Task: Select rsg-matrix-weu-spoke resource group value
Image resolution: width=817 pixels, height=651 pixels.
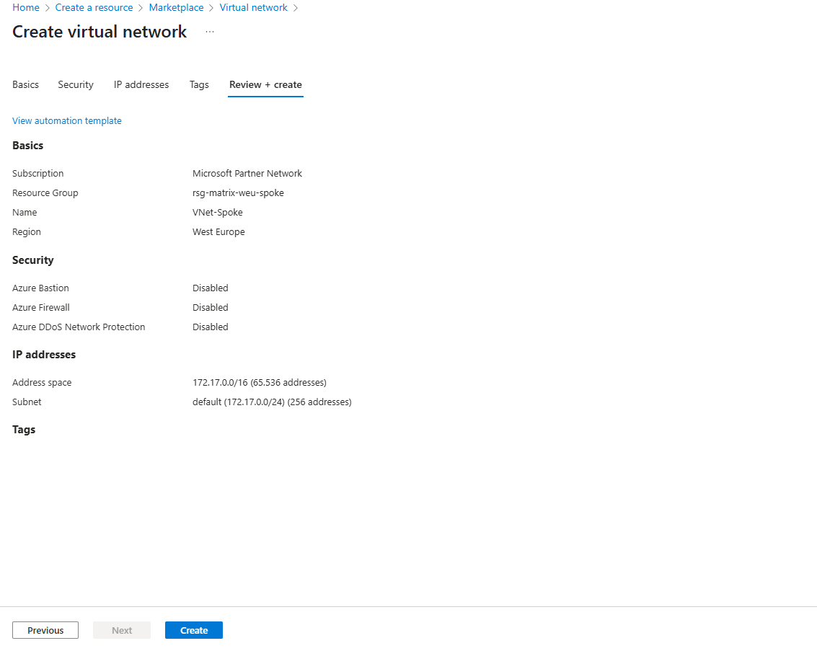Action: 238,192
